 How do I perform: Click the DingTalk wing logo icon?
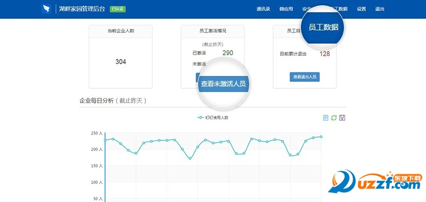point(46,9)
